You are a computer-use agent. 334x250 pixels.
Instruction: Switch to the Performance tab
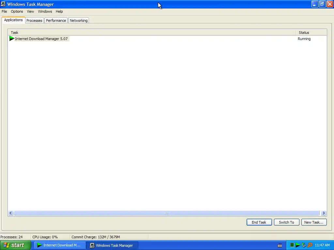pos(56,21)
